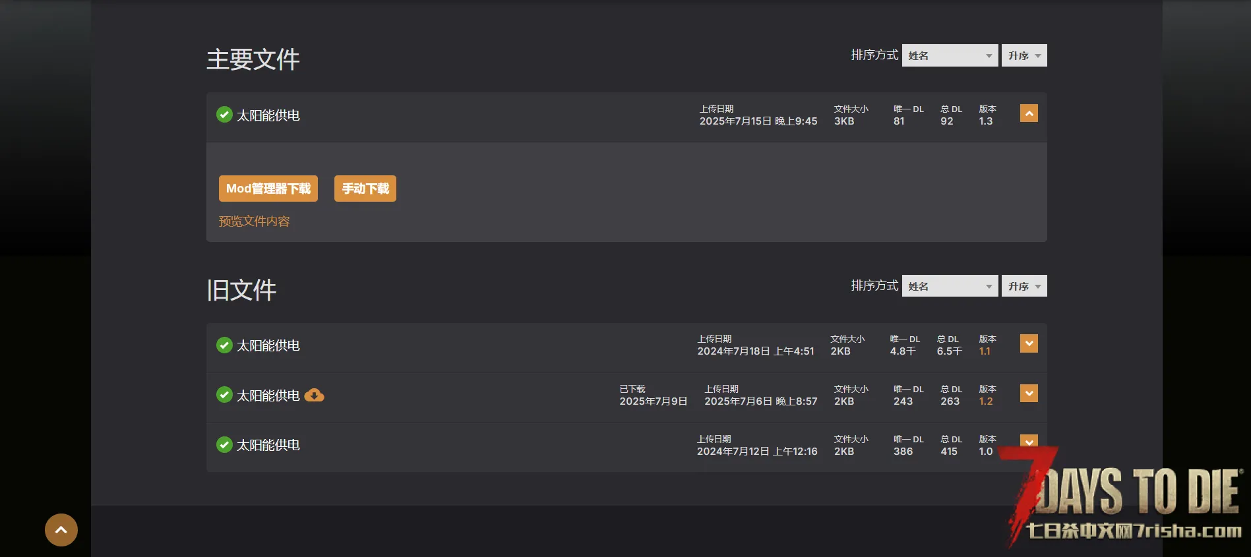Screen dimensions: 1251x557
Task: Click green checkmark on version 1.0 file
Action: tap(224, 445)
